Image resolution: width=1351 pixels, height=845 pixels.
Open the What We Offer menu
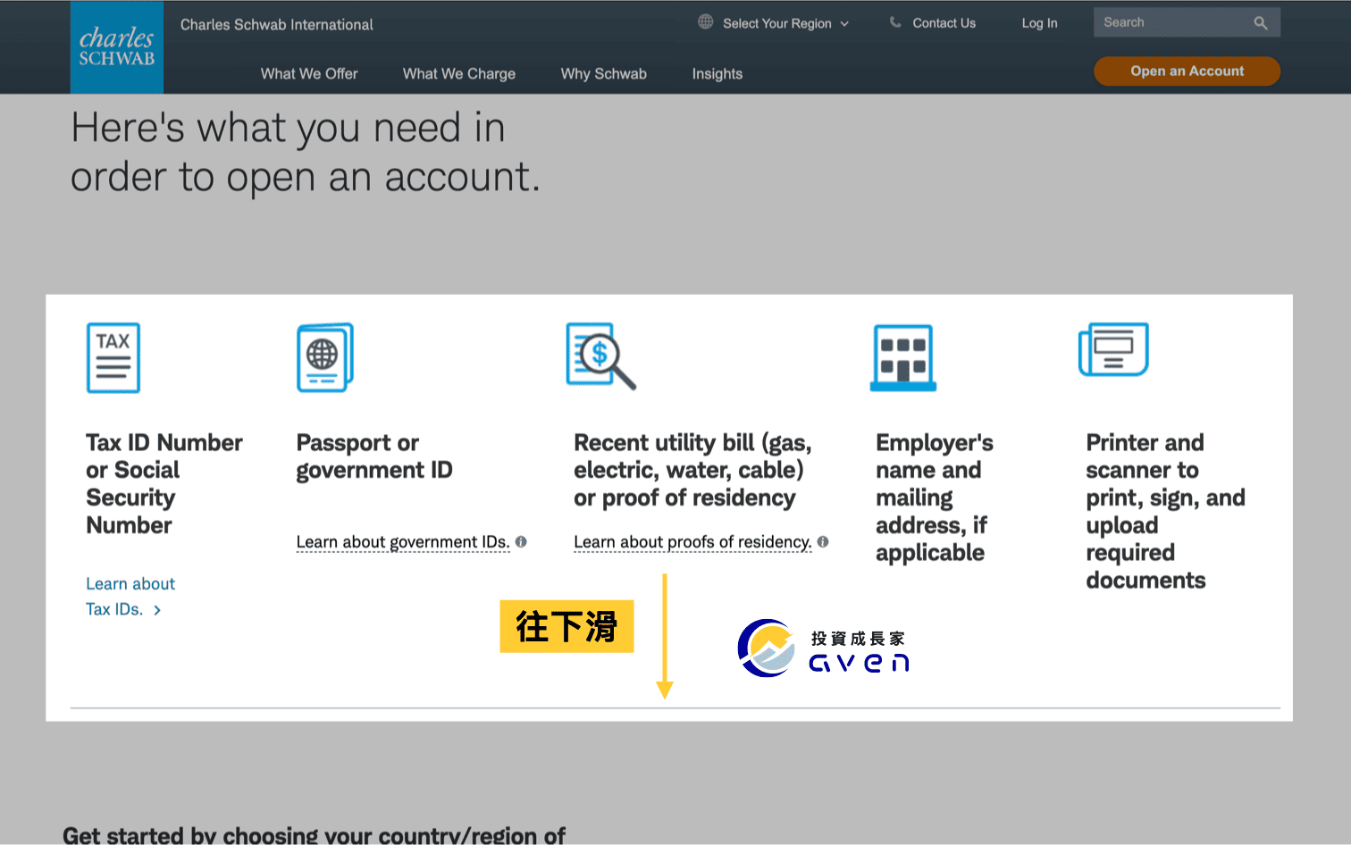[x=309, y=74]
